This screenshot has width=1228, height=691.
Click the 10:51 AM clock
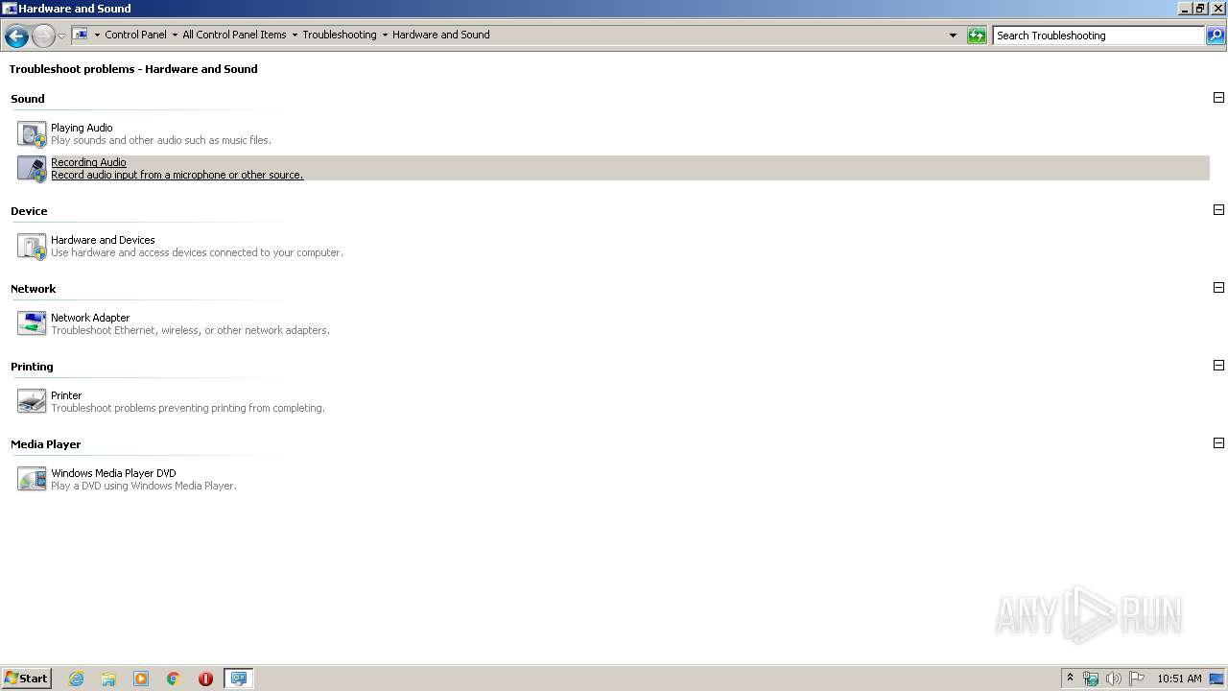coord(1179,679)
